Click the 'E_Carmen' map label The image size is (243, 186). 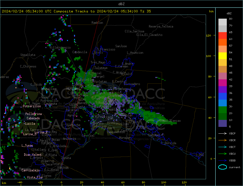pos(122,66)
